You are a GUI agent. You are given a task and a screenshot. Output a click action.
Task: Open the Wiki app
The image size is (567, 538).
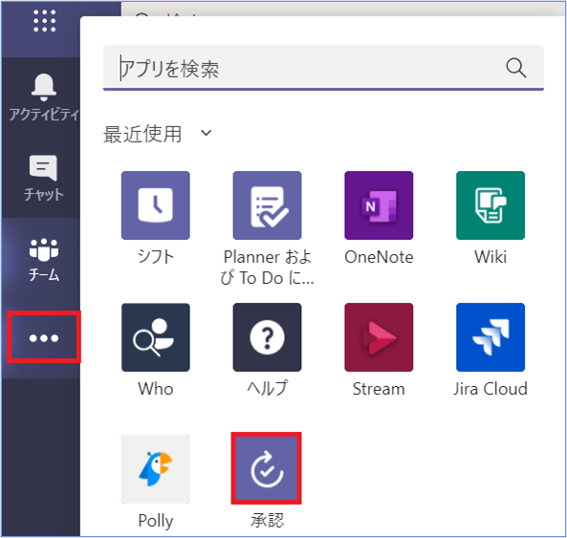491,205
